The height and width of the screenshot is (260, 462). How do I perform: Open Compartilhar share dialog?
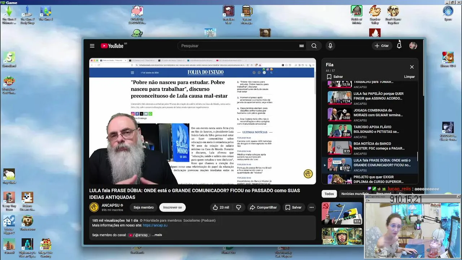click(263, 207)
